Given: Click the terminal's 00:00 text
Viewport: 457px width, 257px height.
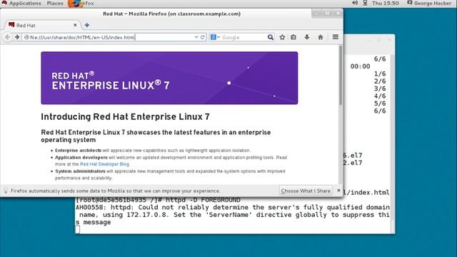Looking at the screenshot, I should click(360, 66).
